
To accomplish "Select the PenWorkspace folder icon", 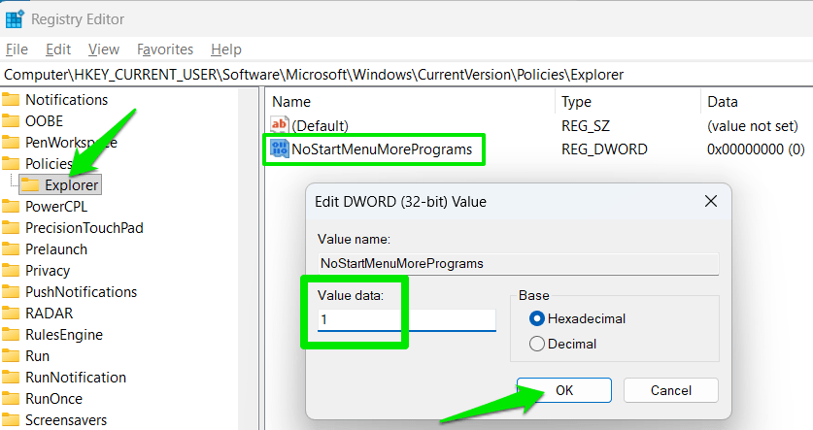I will click(11, 143).
